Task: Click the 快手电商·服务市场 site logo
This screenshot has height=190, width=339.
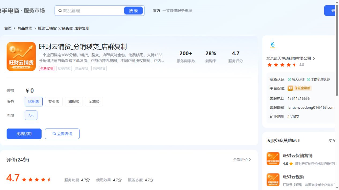Action: 23,11
